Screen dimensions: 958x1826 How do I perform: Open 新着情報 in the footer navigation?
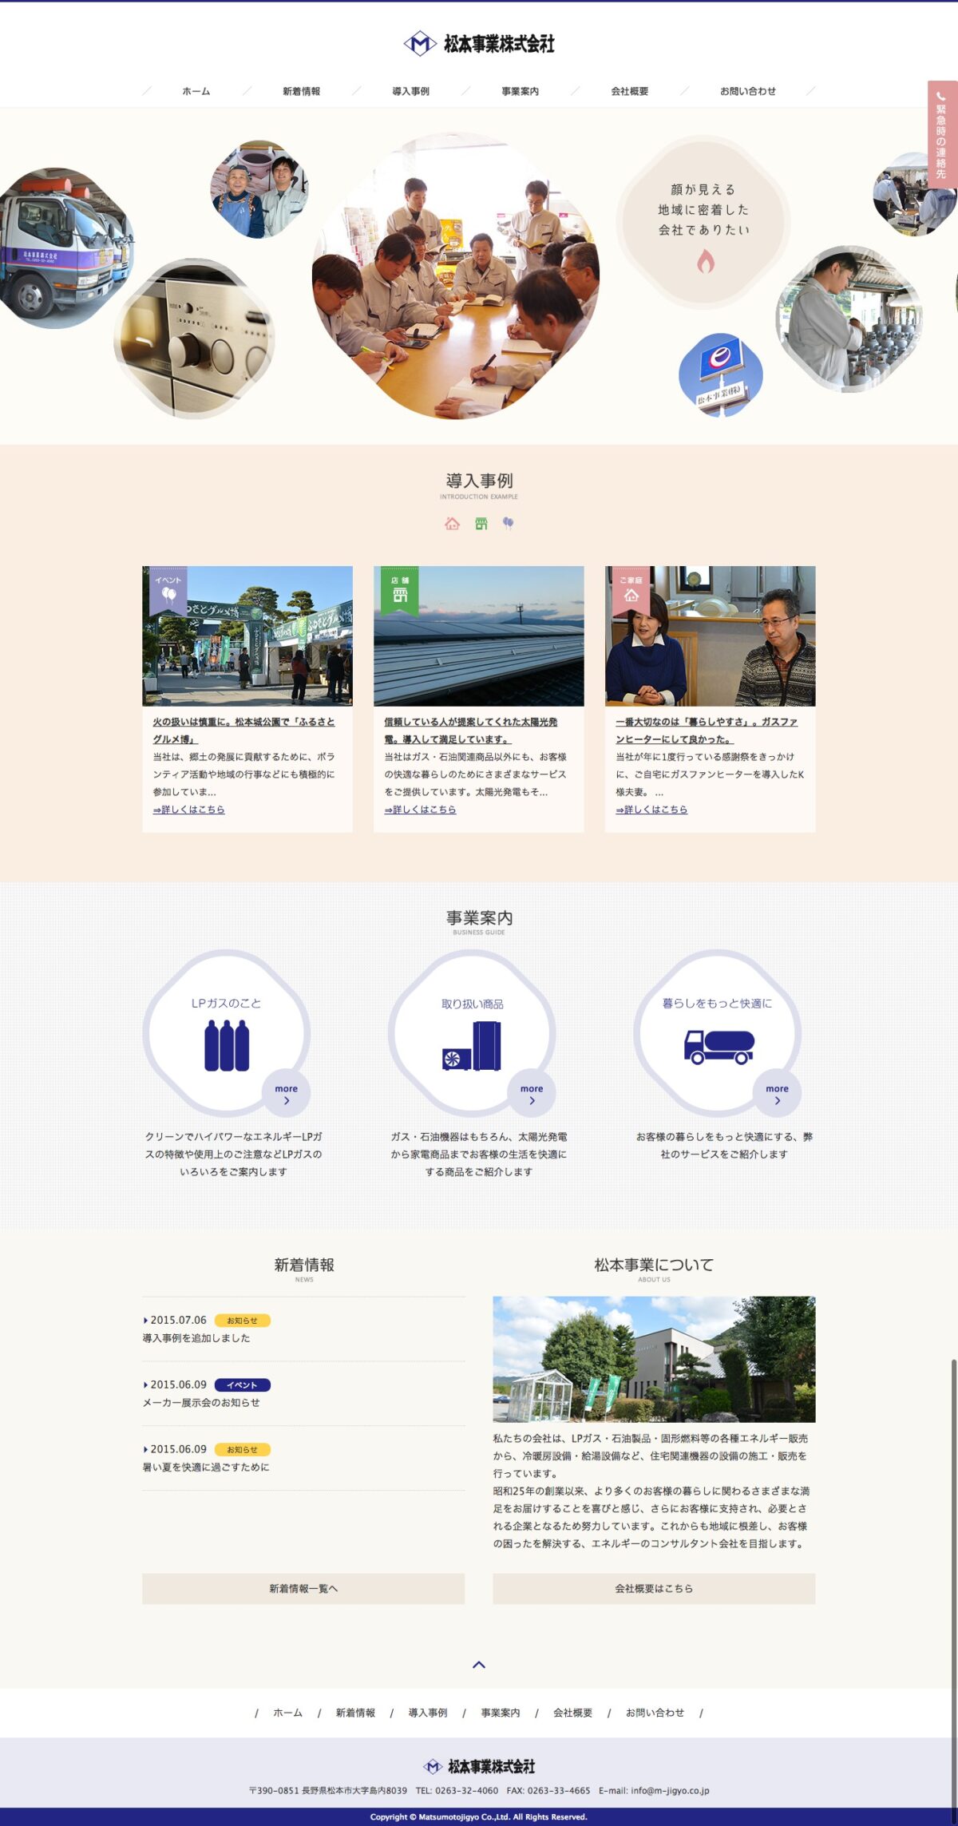[x=355, y=1713]
